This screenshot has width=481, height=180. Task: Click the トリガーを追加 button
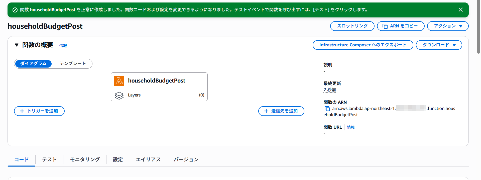[39, 111]
